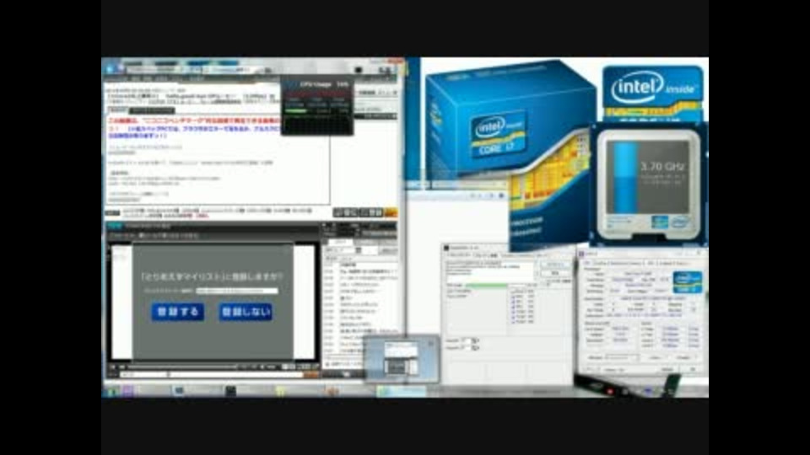Click the browser back button
This screenshot has height=455, width=810.
pos(110,69)
